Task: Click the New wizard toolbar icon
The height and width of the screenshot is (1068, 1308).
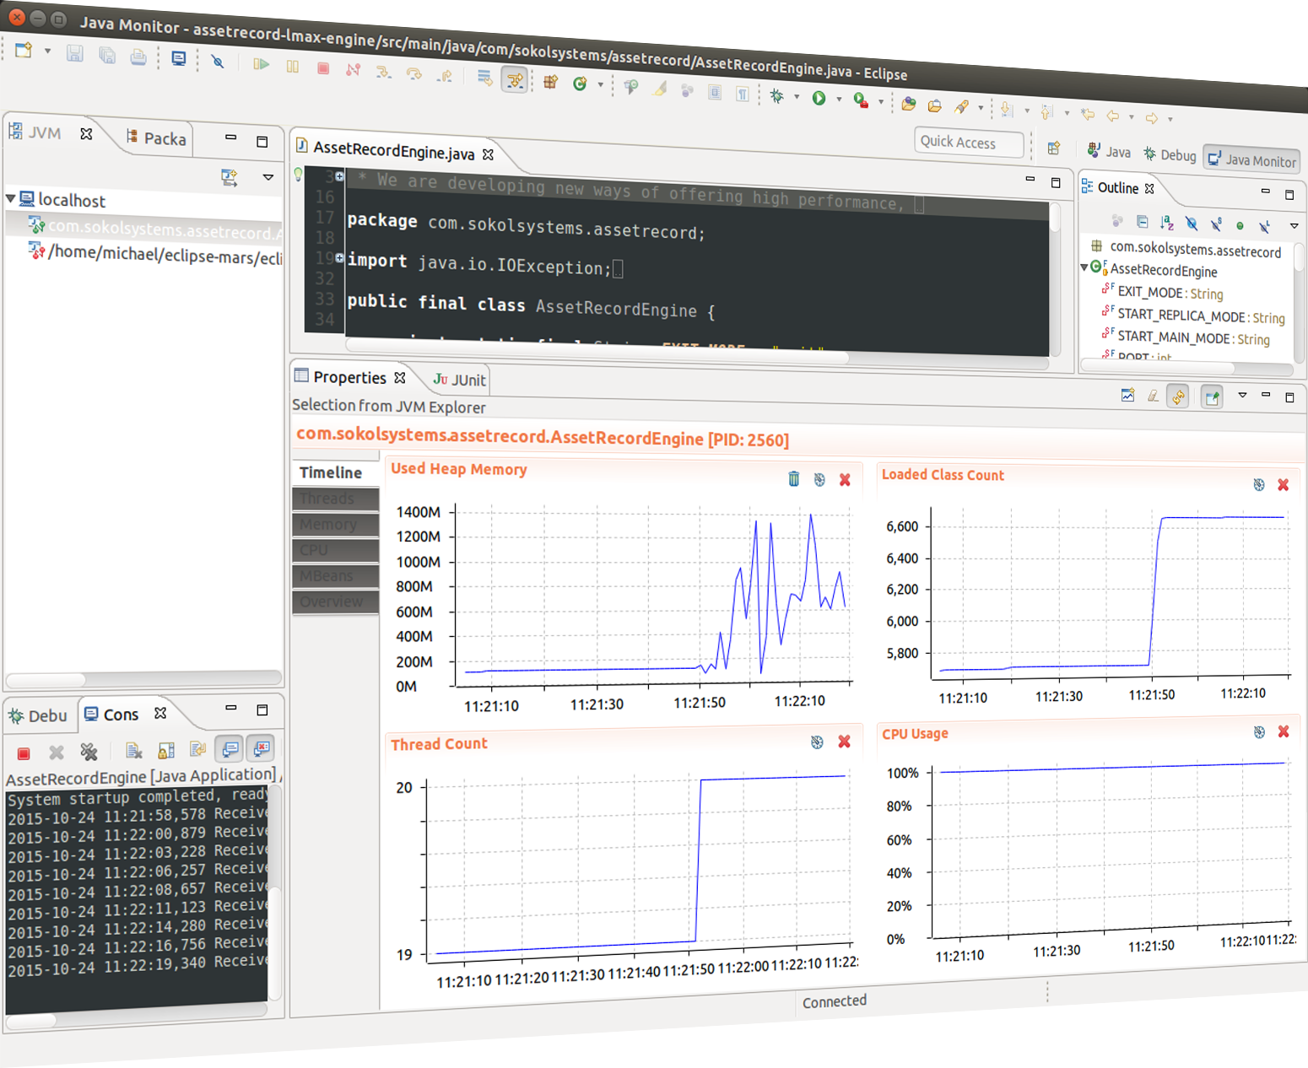Action: [x=24, y=51]
